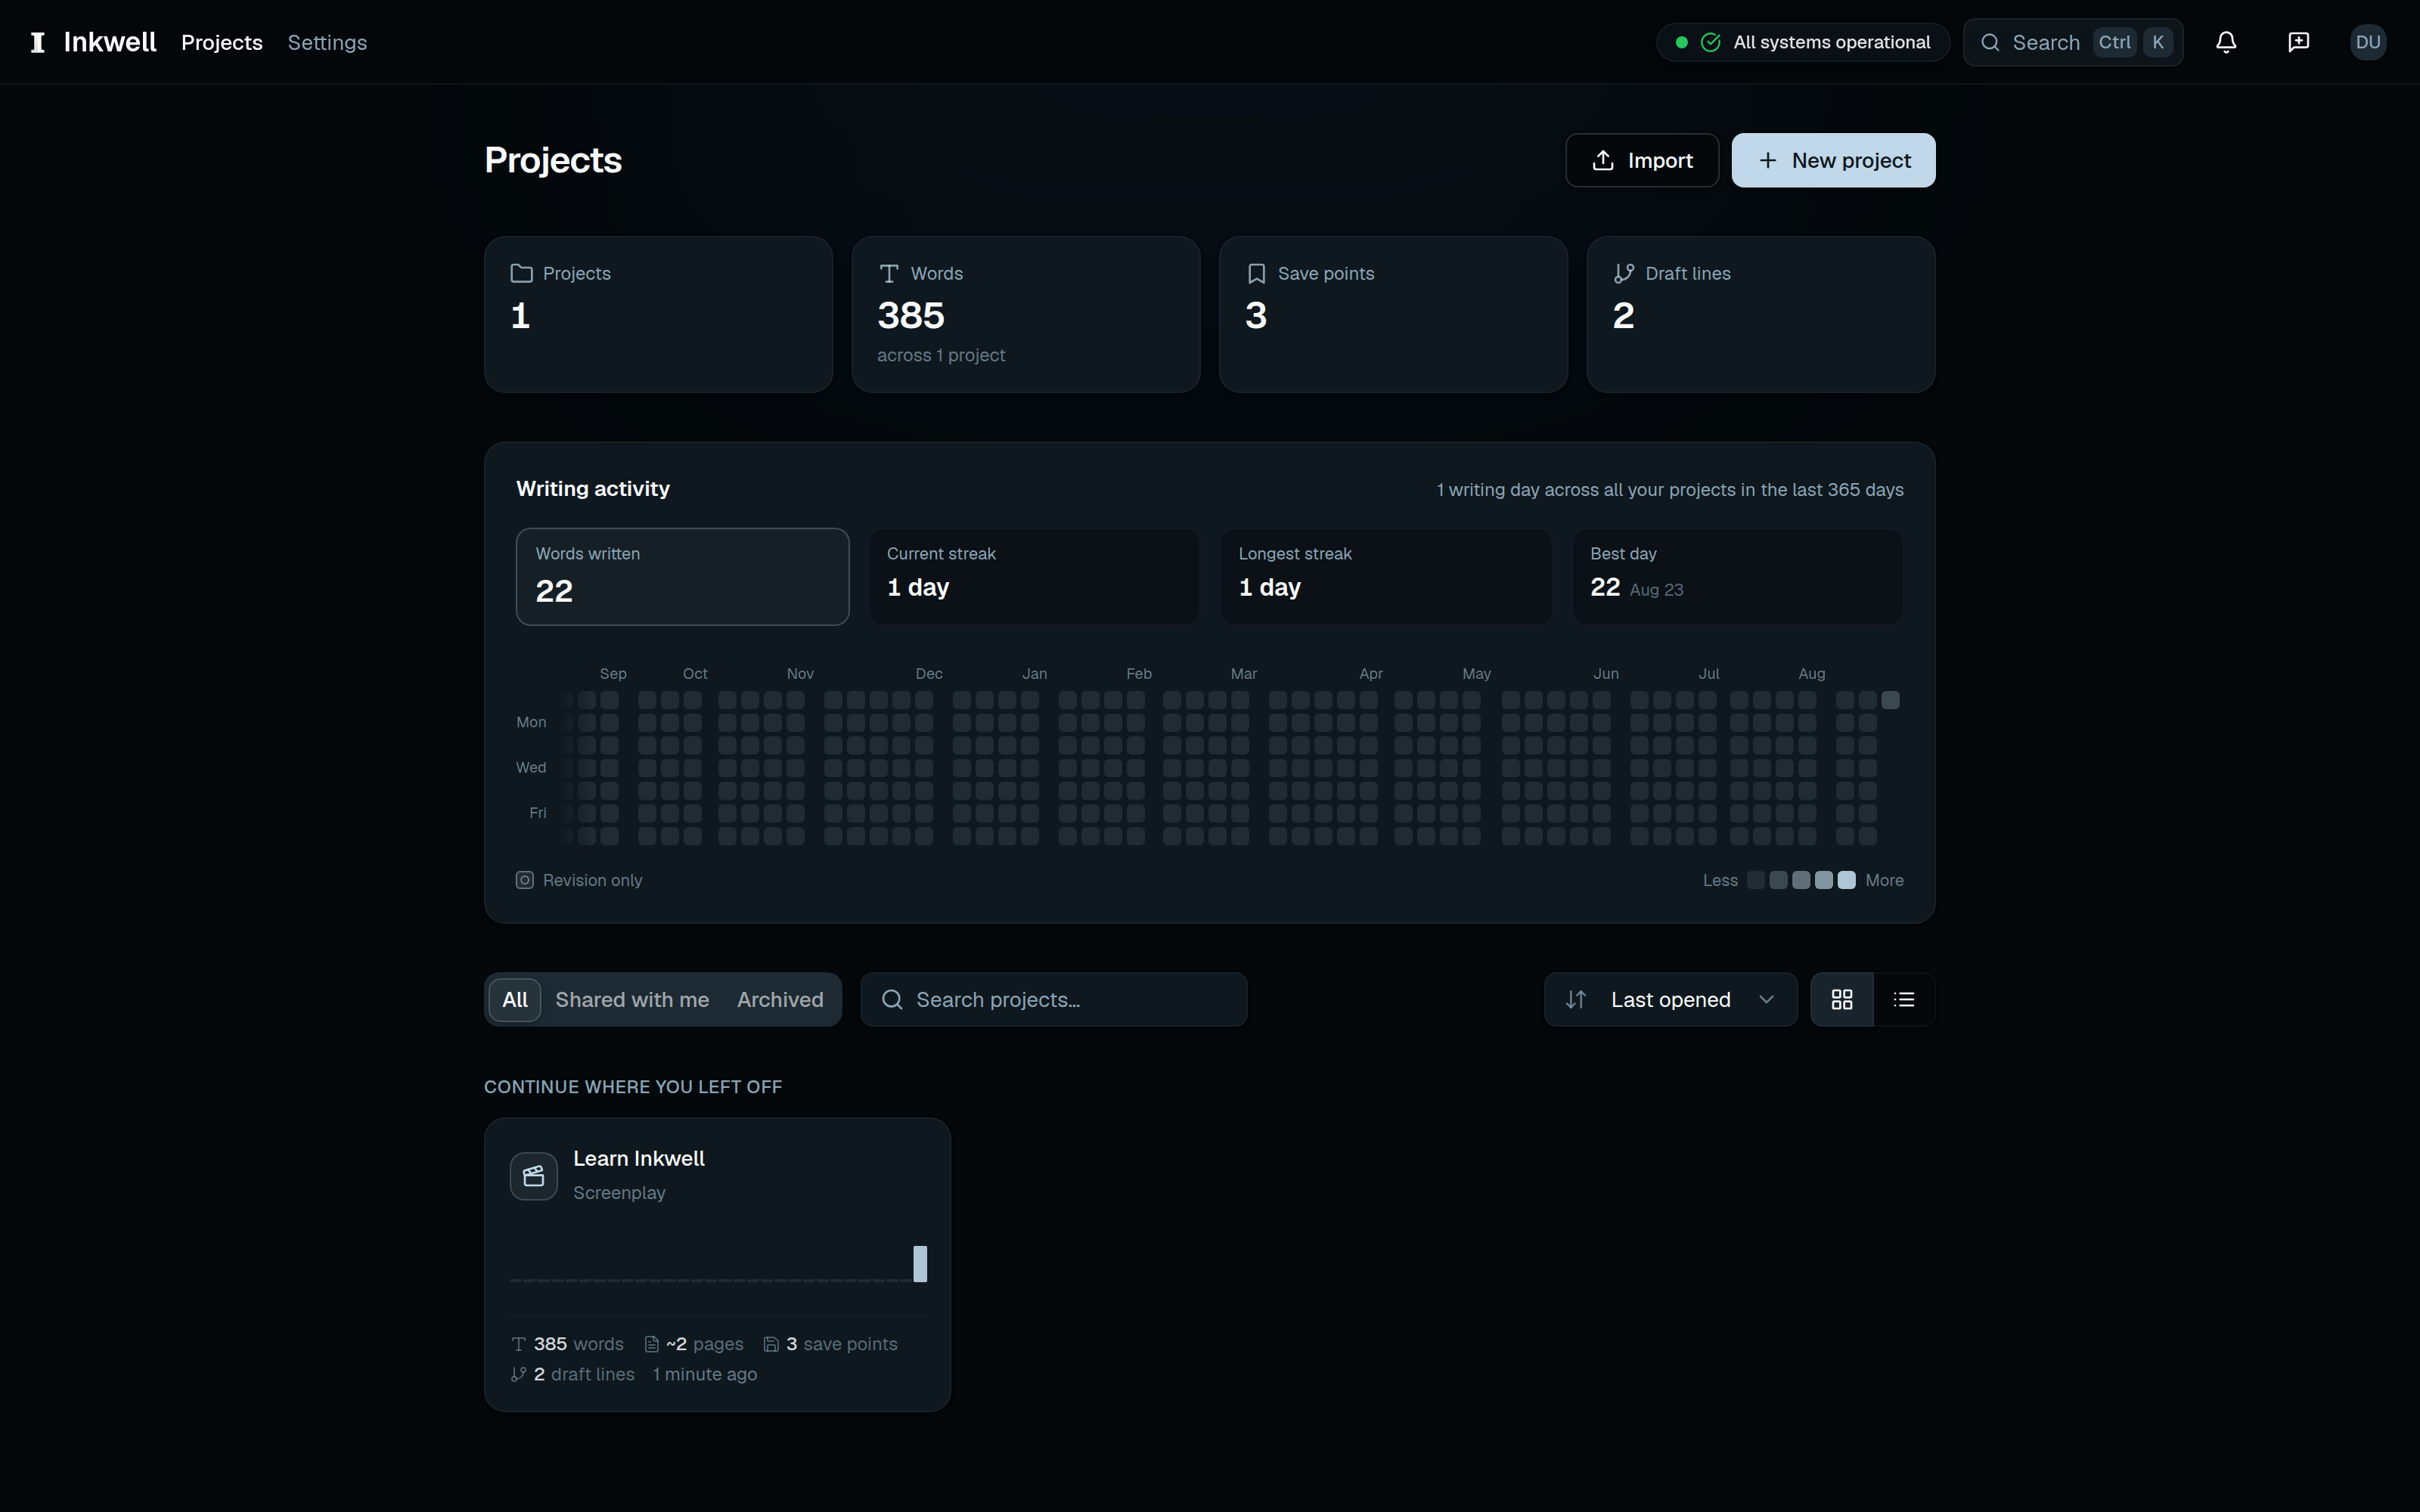The image size is (2420, 1512).
Task: Focus the Search projects input field
Action: pos(1054,999)
